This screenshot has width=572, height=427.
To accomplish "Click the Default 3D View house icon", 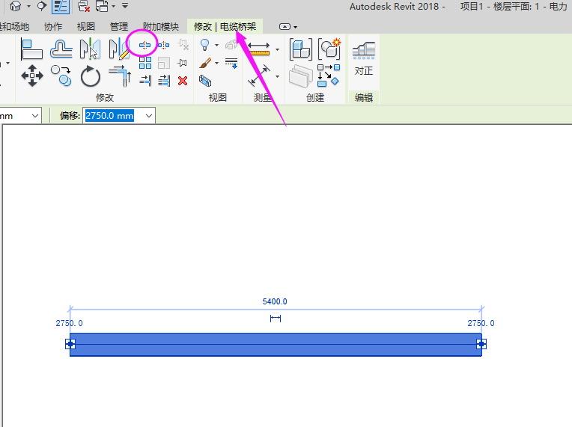I will pos(15,6).
